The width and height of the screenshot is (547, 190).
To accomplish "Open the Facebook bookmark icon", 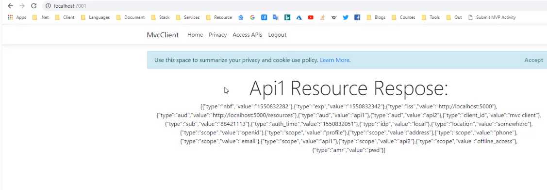I will click(357, 17).
